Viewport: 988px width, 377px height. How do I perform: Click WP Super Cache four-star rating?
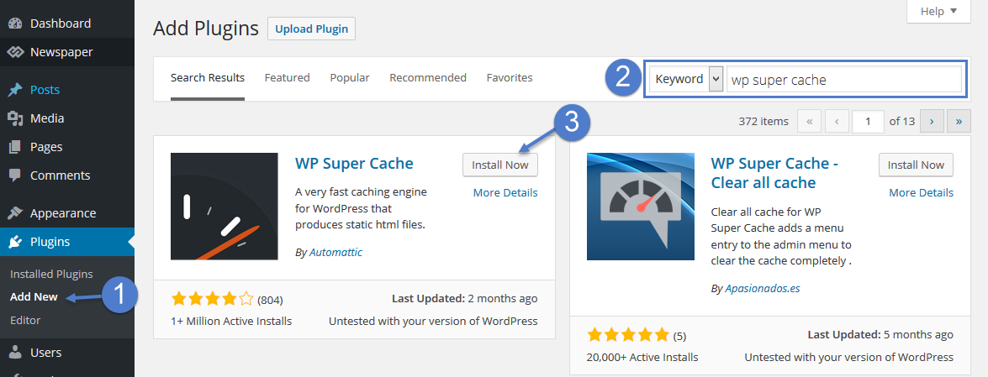[x=213, y=299]
